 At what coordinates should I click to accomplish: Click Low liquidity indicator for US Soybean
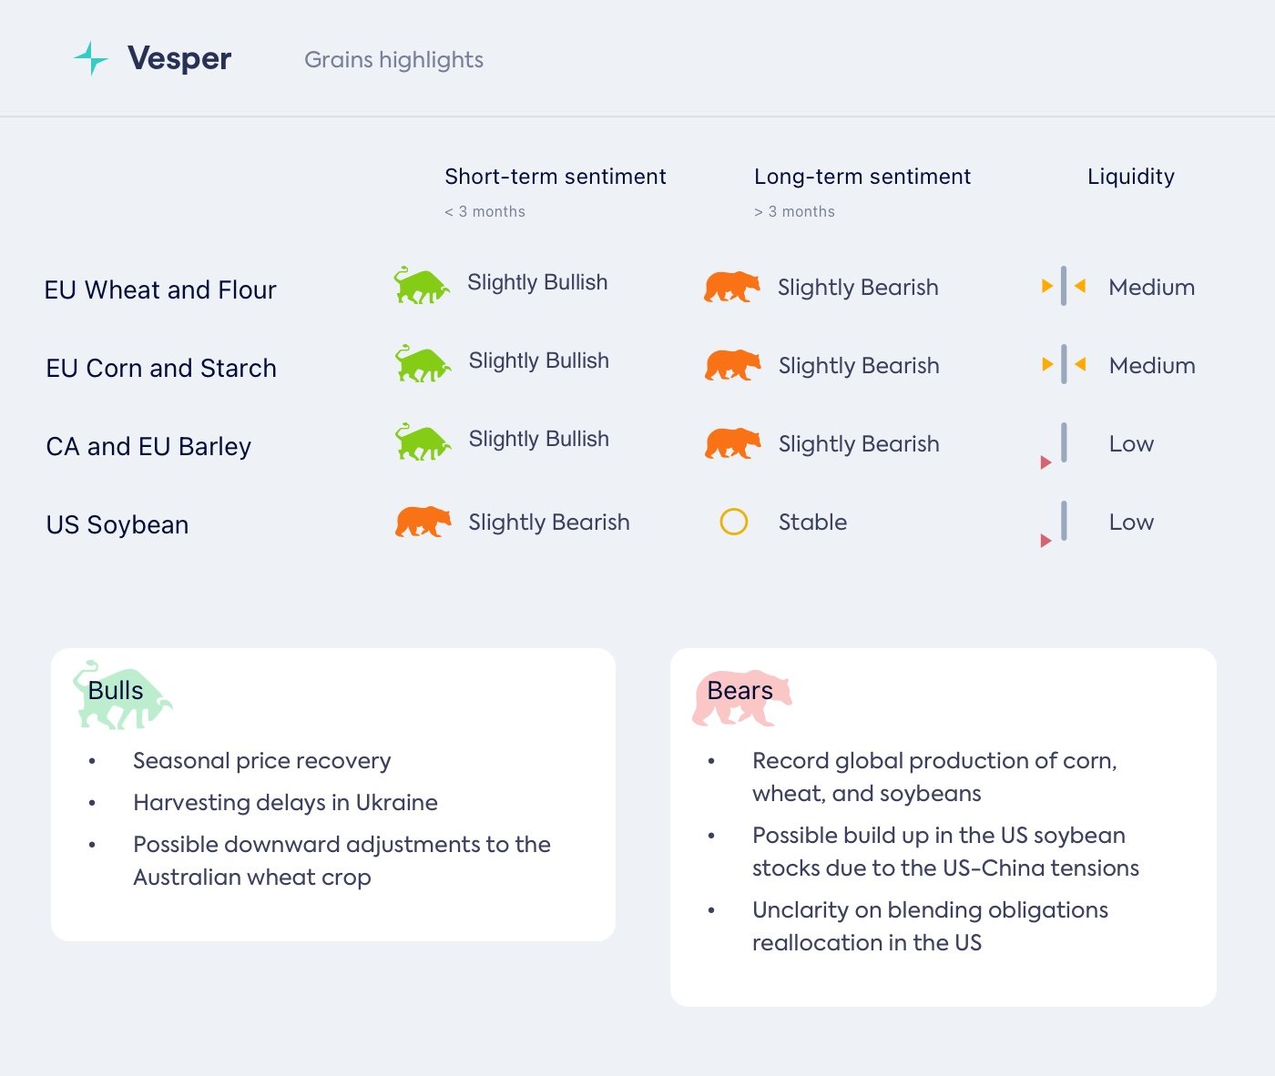(1062, 523)
